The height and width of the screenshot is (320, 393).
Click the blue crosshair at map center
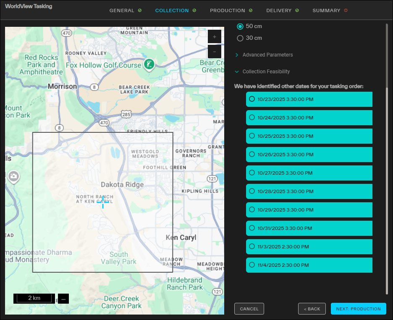click(x=103, y=202)
